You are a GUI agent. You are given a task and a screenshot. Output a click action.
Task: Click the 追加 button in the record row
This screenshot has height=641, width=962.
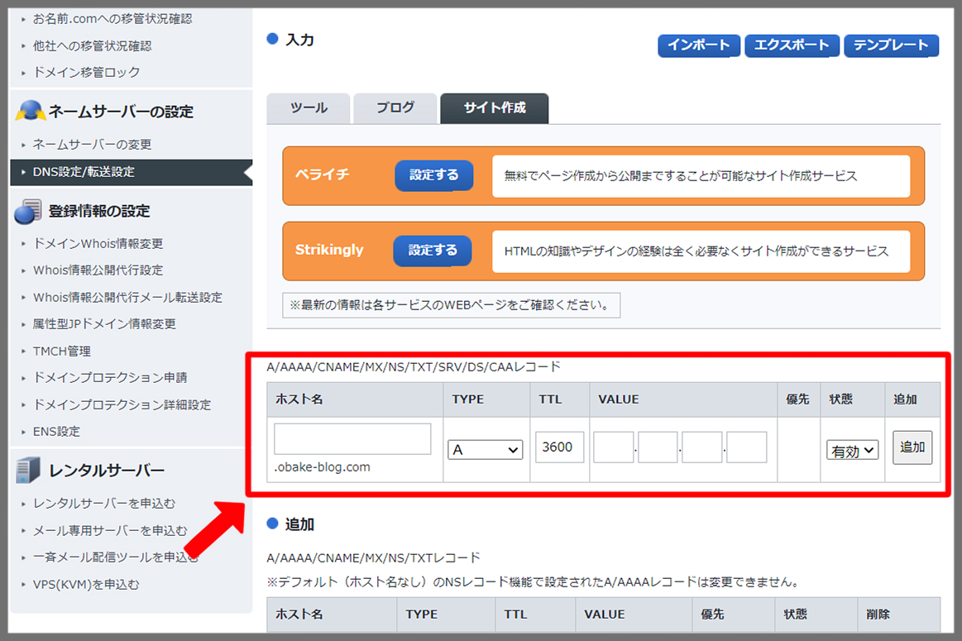tap(912, 447)
